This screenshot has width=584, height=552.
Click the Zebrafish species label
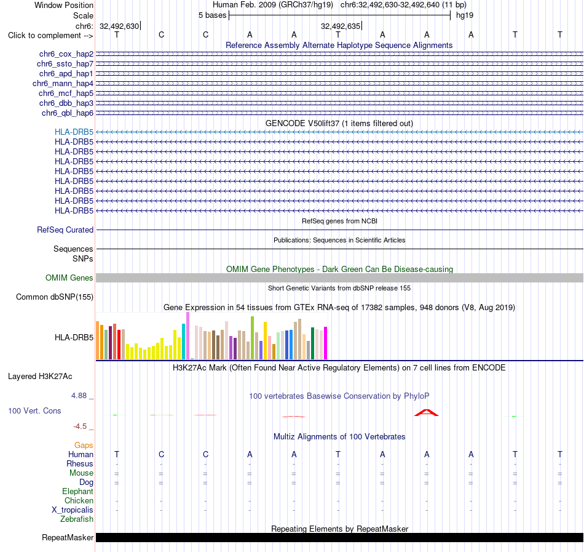point(77,519)
